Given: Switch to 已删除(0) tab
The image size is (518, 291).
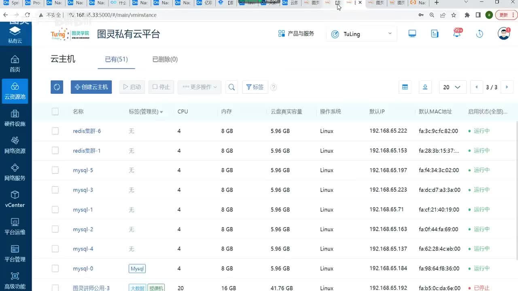Looking at the screenshot, I should pos(165,59).
